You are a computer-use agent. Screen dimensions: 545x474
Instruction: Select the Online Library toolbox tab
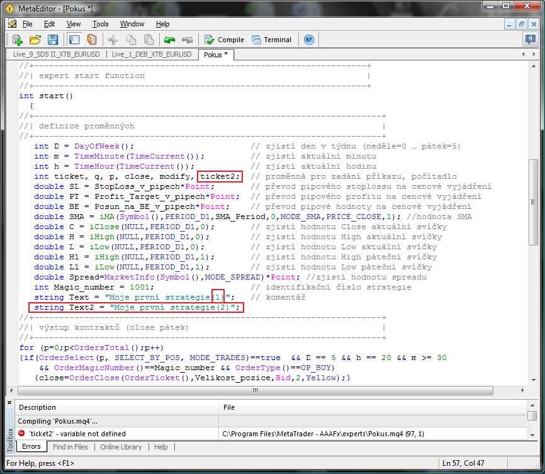coord(121,447)
